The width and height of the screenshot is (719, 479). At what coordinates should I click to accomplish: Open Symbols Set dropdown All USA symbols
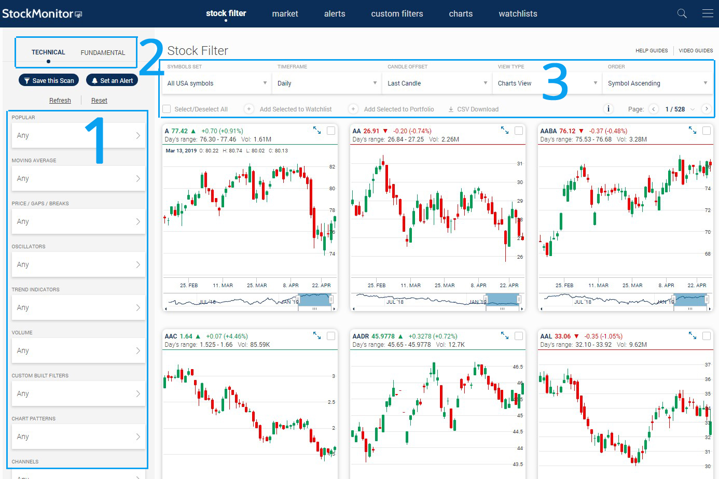point(217,83)
